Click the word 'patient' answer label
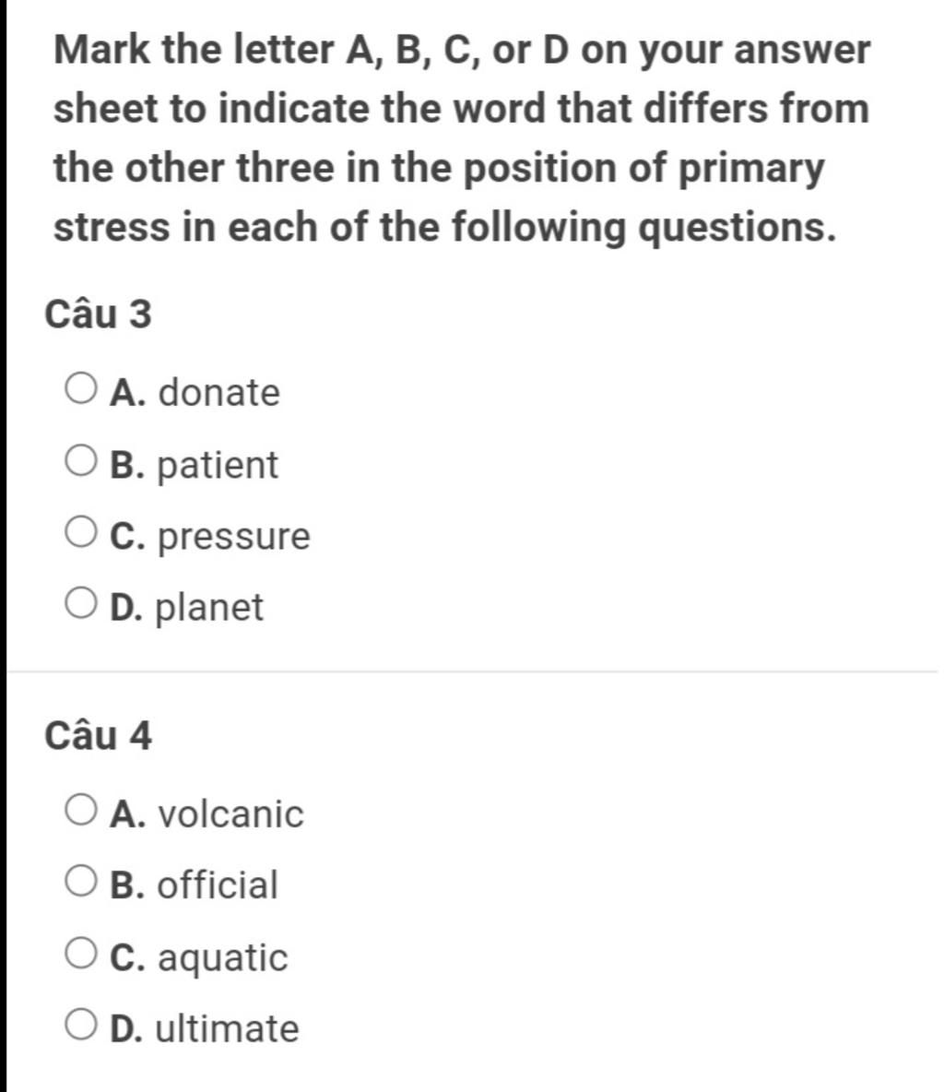Screen dimensions: 944x1092 [x=218, y=465]
